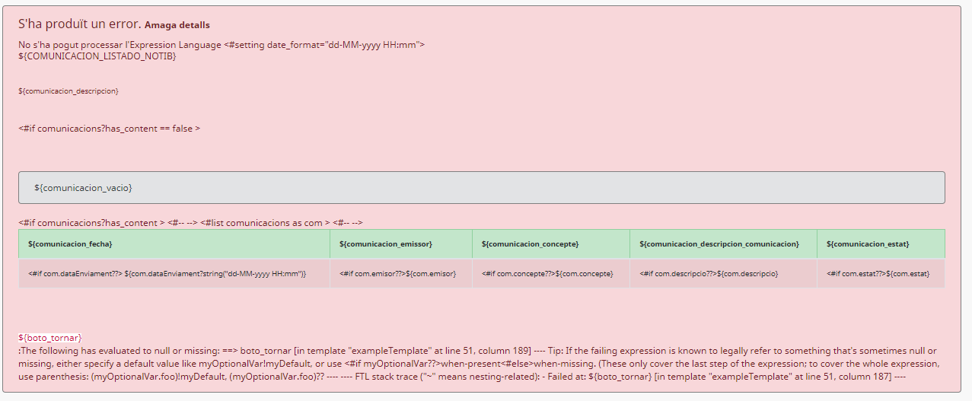Click the ${boto_tornar} placeholder text
Image resolution: width=972 pixels, height=401 pixels.
(50, 337)
